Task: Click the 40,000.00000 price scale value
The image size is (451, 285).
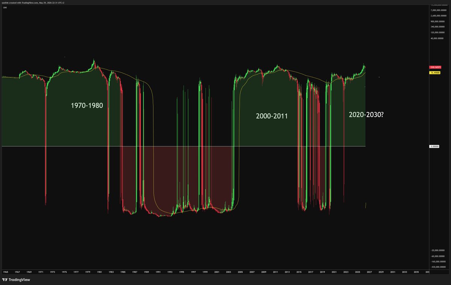Action: click(x=437, y=38)
